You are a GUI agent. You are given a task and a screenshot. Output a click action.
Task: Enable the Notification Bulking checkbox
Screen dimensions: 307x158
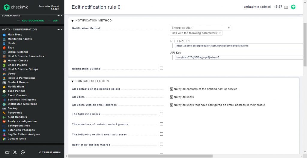161,68
